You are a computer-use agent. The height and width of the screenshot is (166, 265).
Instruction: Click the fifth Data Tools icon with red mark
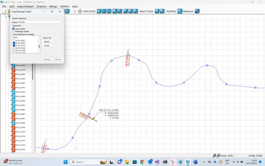120,11
